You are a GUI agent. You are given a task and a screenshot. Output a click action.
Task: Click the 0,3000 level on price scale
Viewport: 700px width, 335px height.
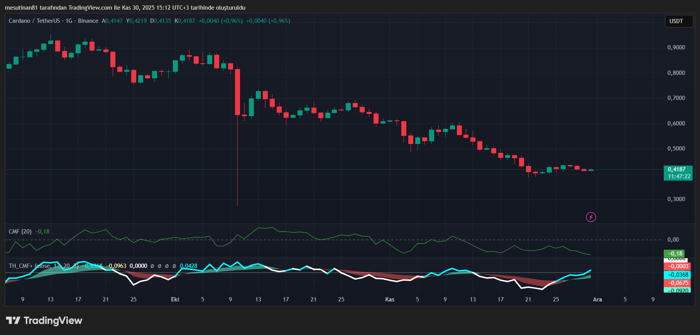(676, 199)
